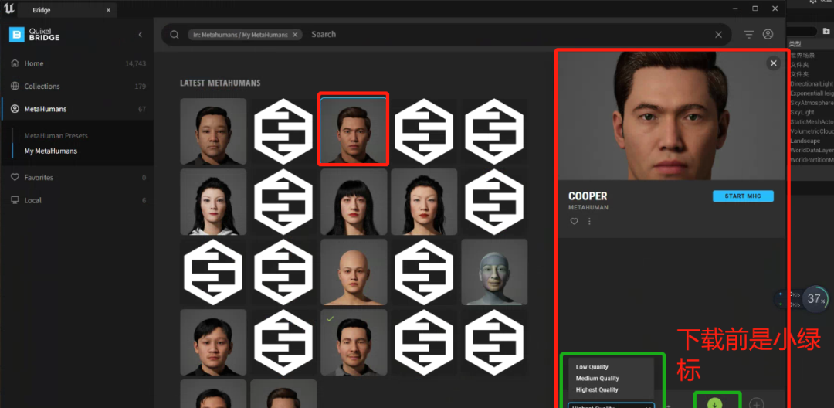Screen dimensions: 834x408
Task: Click the green download arrow button
Action: [714, 403]
